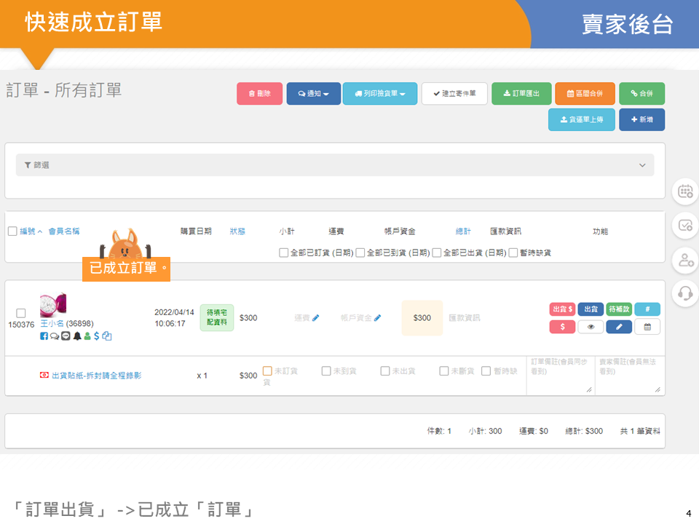Open the Facebook icon under 王小名
The height and width of the screenshot is (524, 699).
[x=44, y=336]
